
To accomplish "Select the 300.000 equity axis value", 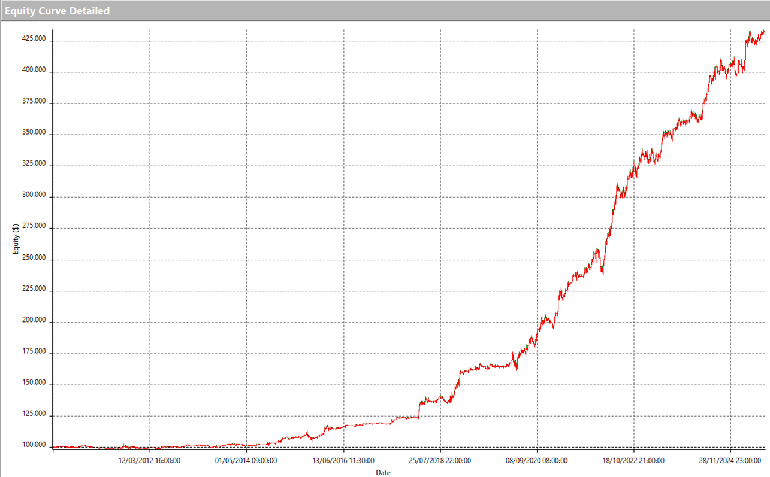I will [x=34, y=195].
